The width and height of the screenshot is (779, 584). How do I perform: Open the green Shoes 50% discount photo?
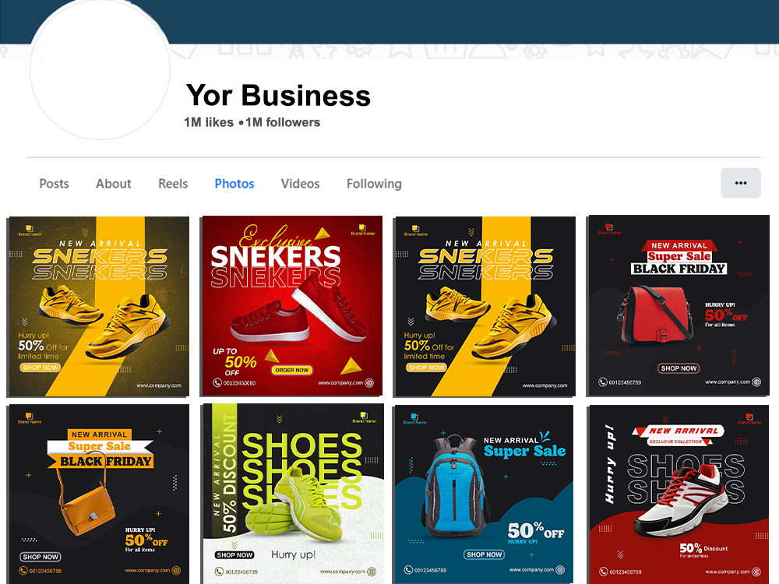[293, 494]
